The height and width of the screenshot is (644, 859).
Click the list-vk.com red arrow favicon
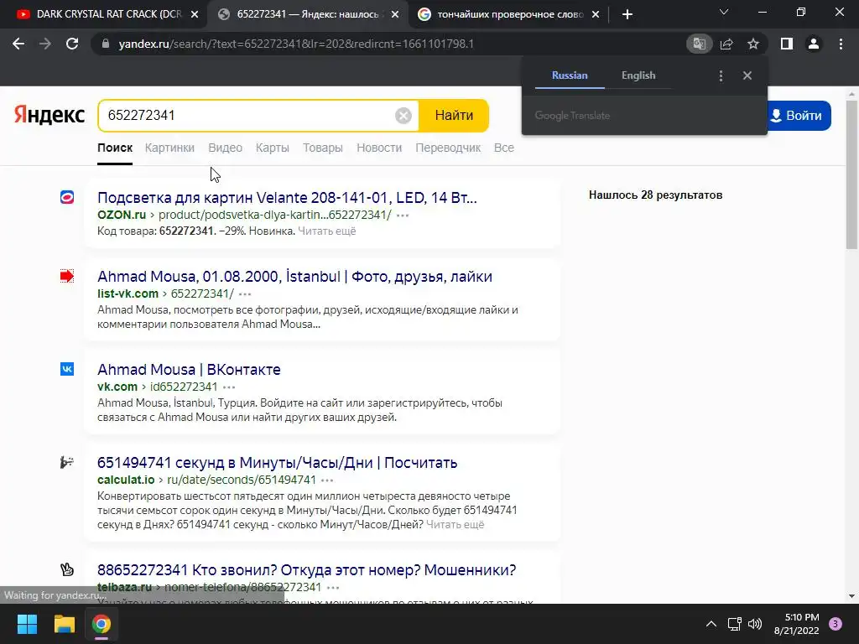pos(67,276)
